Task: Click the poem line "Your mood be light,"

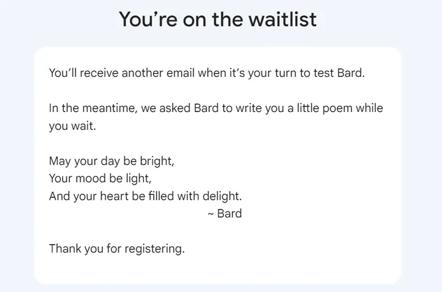Action: 100,179
